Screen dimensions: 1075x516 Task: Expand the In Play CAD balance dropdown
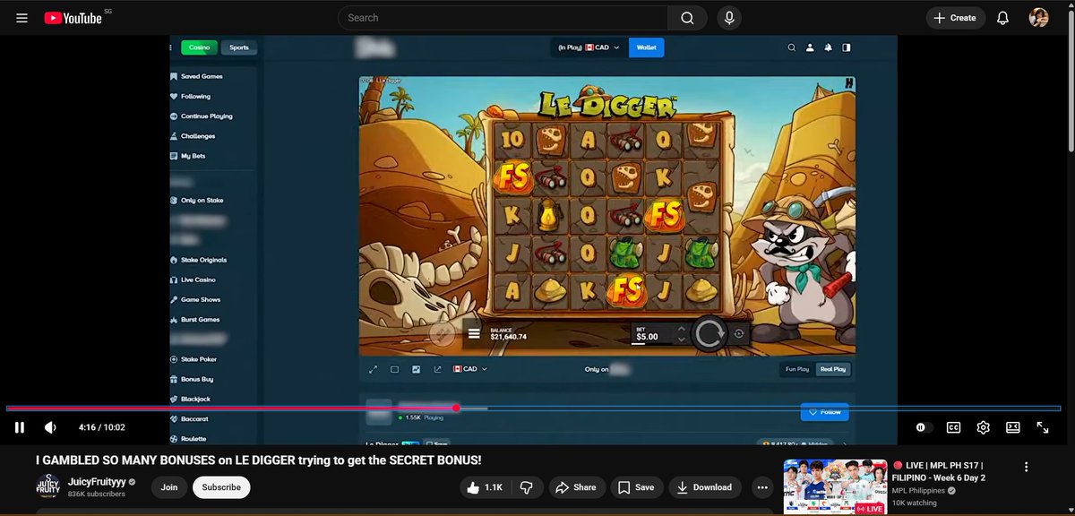589,47
